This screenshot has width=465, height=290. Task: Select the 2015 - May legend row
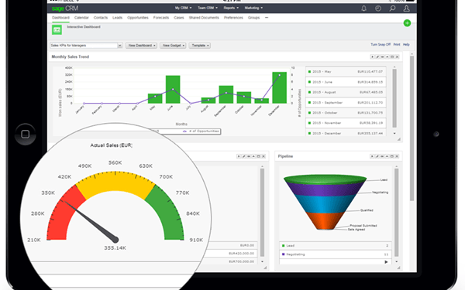[346, 72]
